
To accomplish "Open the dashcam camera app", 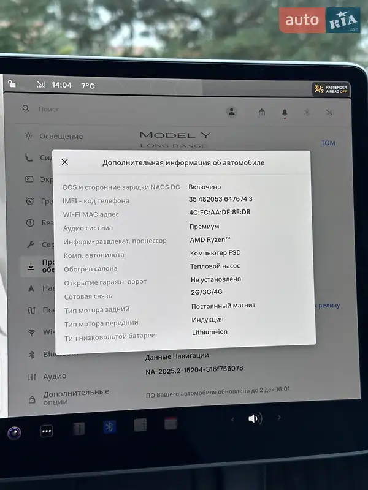I will point(14,433).
